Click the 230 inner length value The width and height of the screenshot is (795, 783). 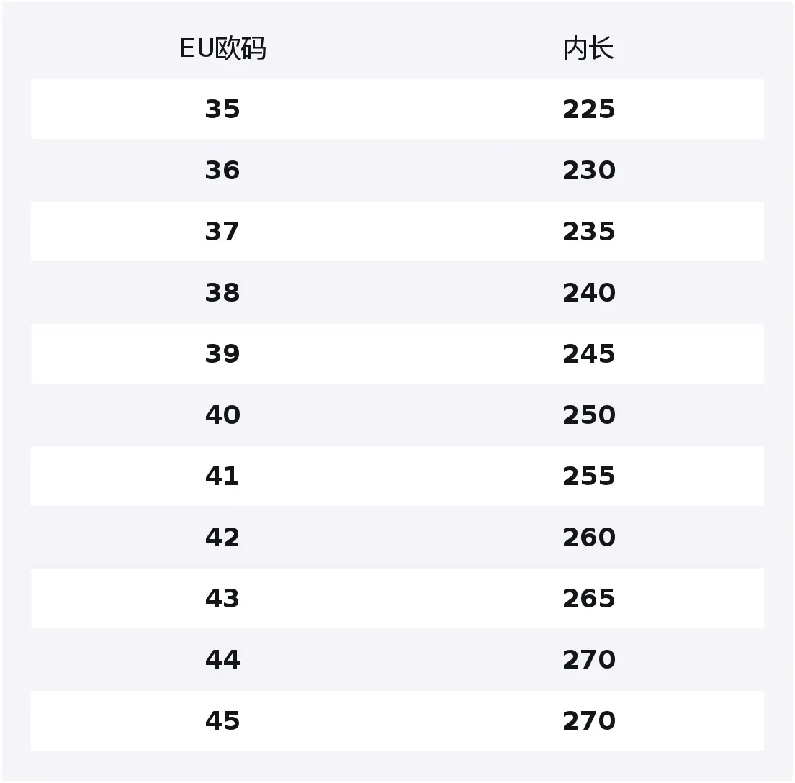pos(588,171)
